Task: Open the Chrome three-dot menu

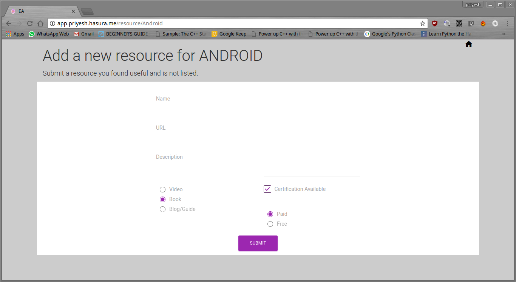Action: point(507,23)
